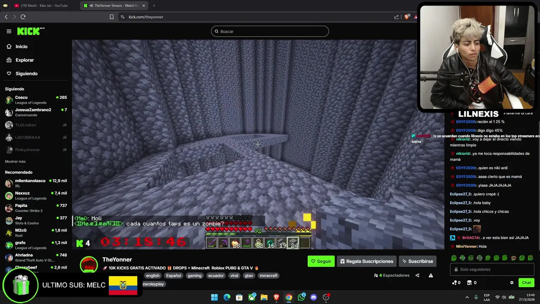Open recommended channel M2cG
This screenshot has height=304, width=540.
36,233
